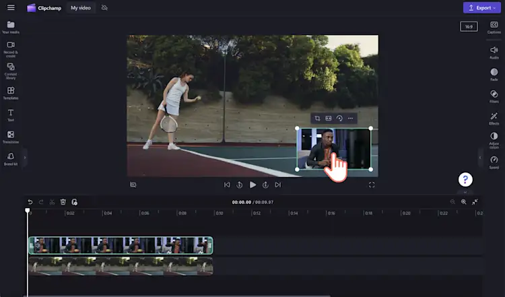505x297 pixels.
Task: Open the Effects panel
Action: click(x=494, y=119)
